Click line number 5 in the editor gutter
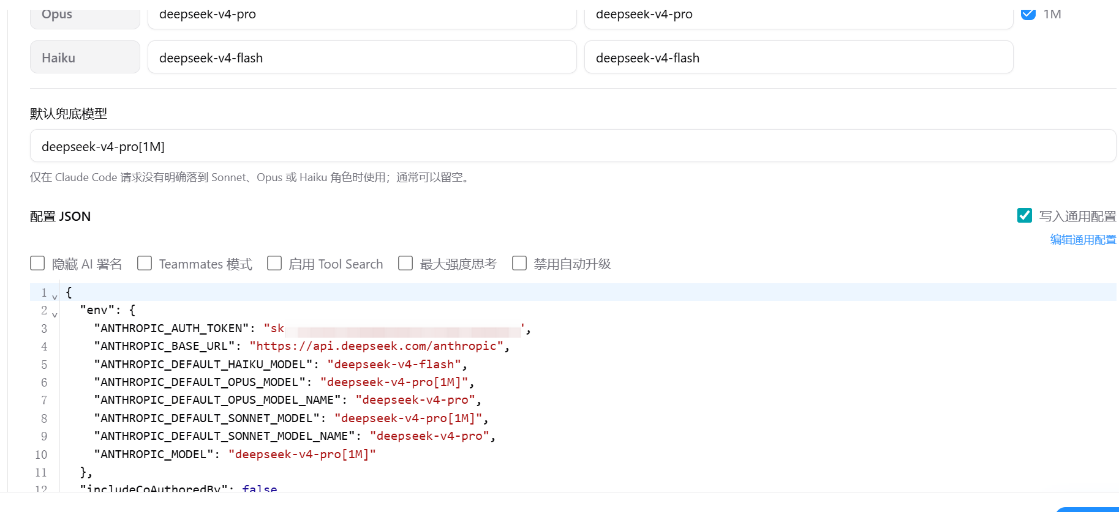This screenshot has width=1119, height=512. tap(44, 365)
